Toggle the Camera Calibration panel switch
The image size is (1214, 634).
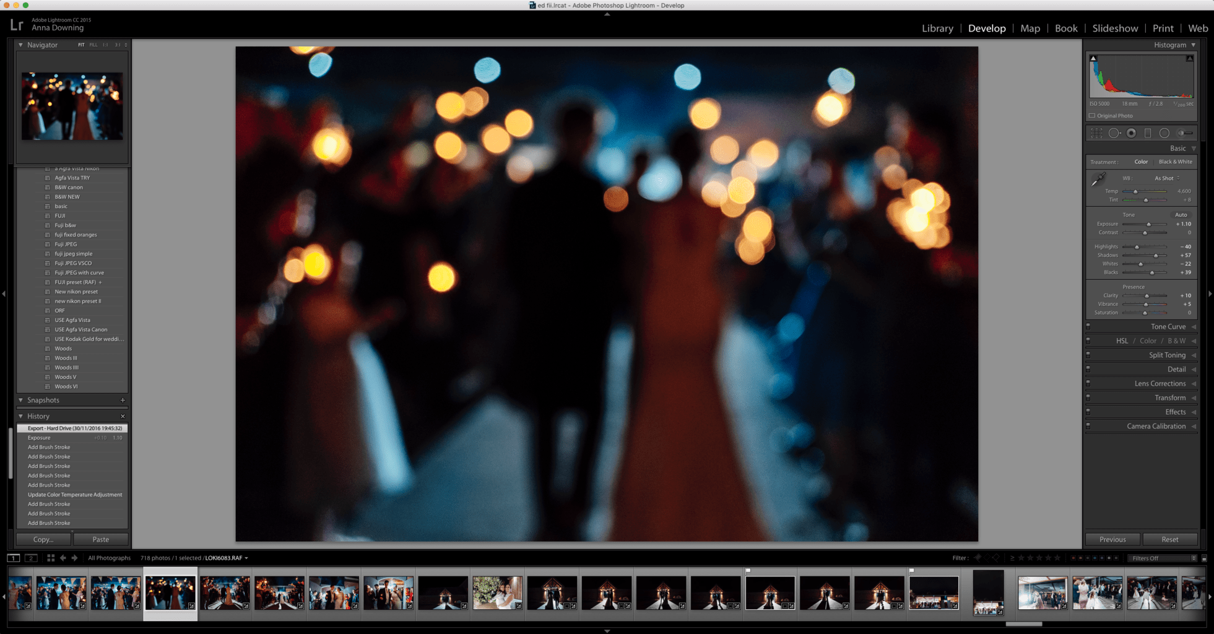[x=1088, y=425]
